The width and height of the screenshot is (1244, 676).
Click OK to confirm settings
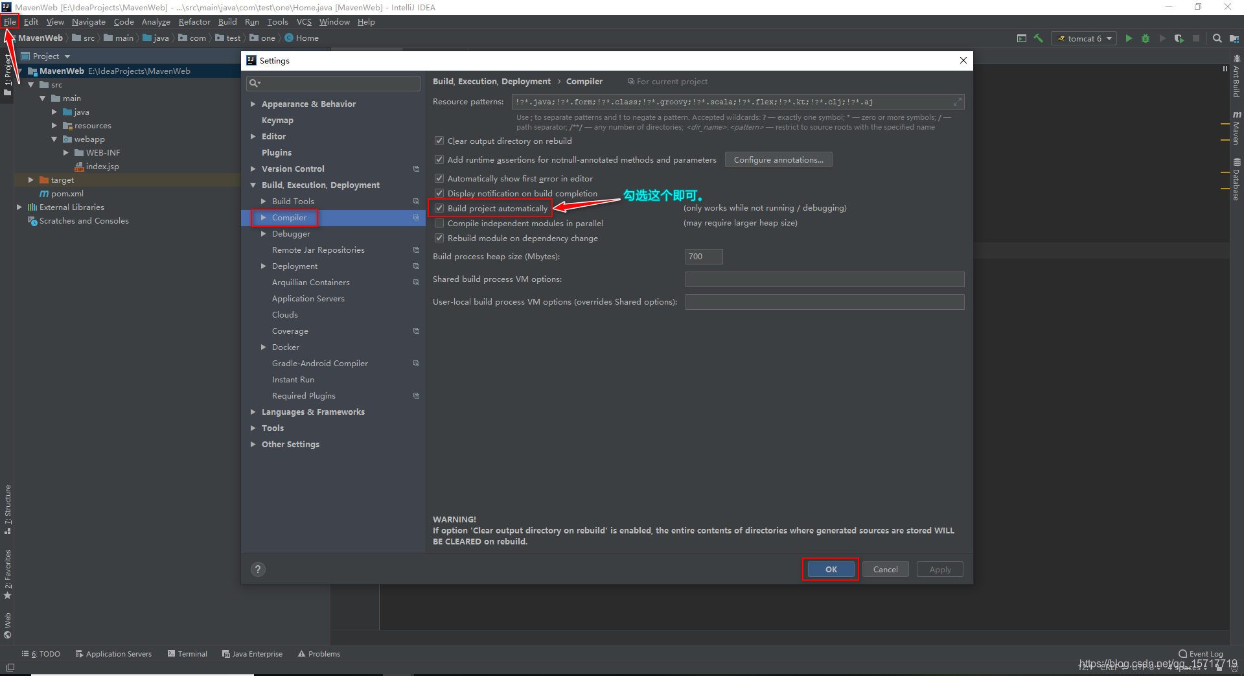point(831,569)
